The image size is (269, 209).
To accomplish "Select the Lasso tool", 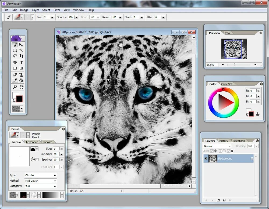I will point(15,56).
